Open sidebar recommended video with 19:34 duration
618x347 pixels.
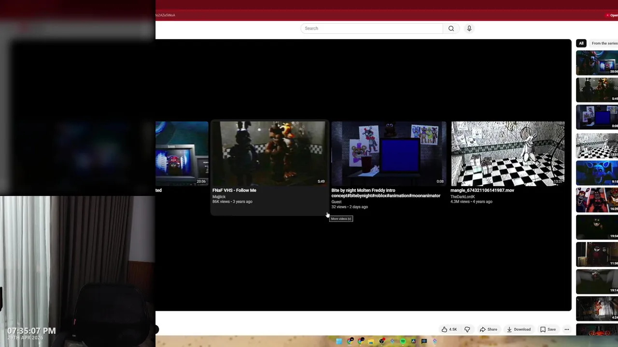[x=597, y=227]
